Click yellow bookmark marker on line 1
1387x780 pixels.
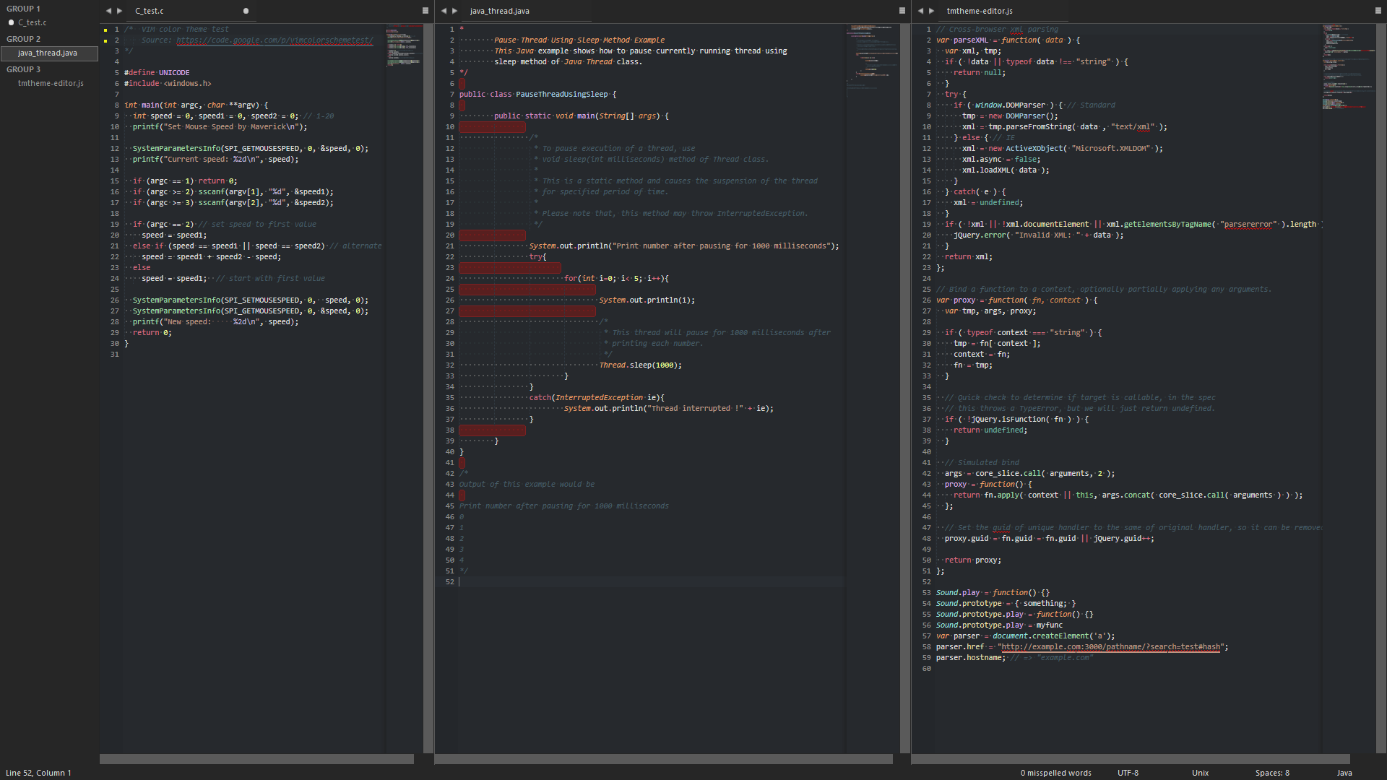(x=105, y=30)
